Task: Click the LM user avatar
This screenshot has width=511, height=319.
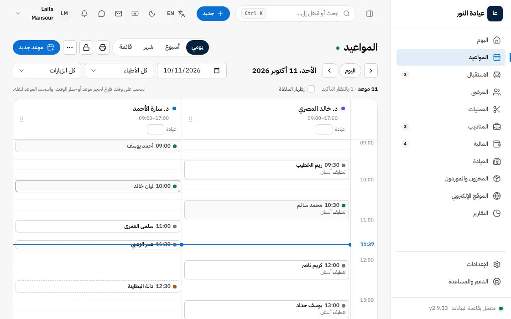Action: coord(64,13)
